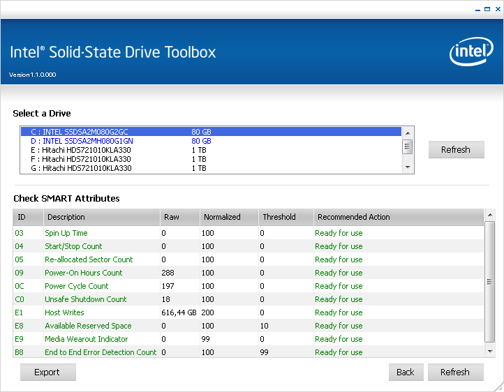Image resolution: width=504 pixels, height=392 pixels.
Task: Click the Normalized column header
Action: pos(229,217)
